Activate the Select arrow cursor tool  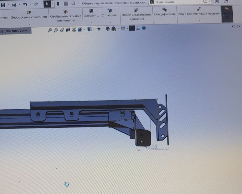coord(47,4)
